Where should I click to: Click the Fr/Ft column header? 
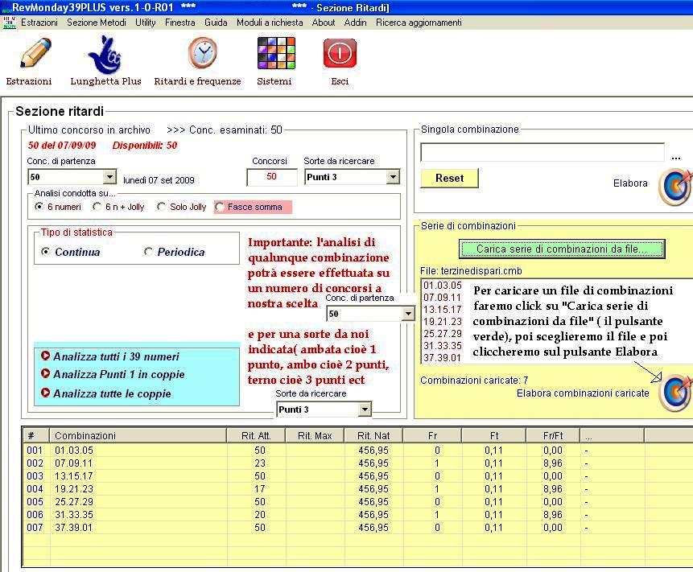(x=553, y=436)
